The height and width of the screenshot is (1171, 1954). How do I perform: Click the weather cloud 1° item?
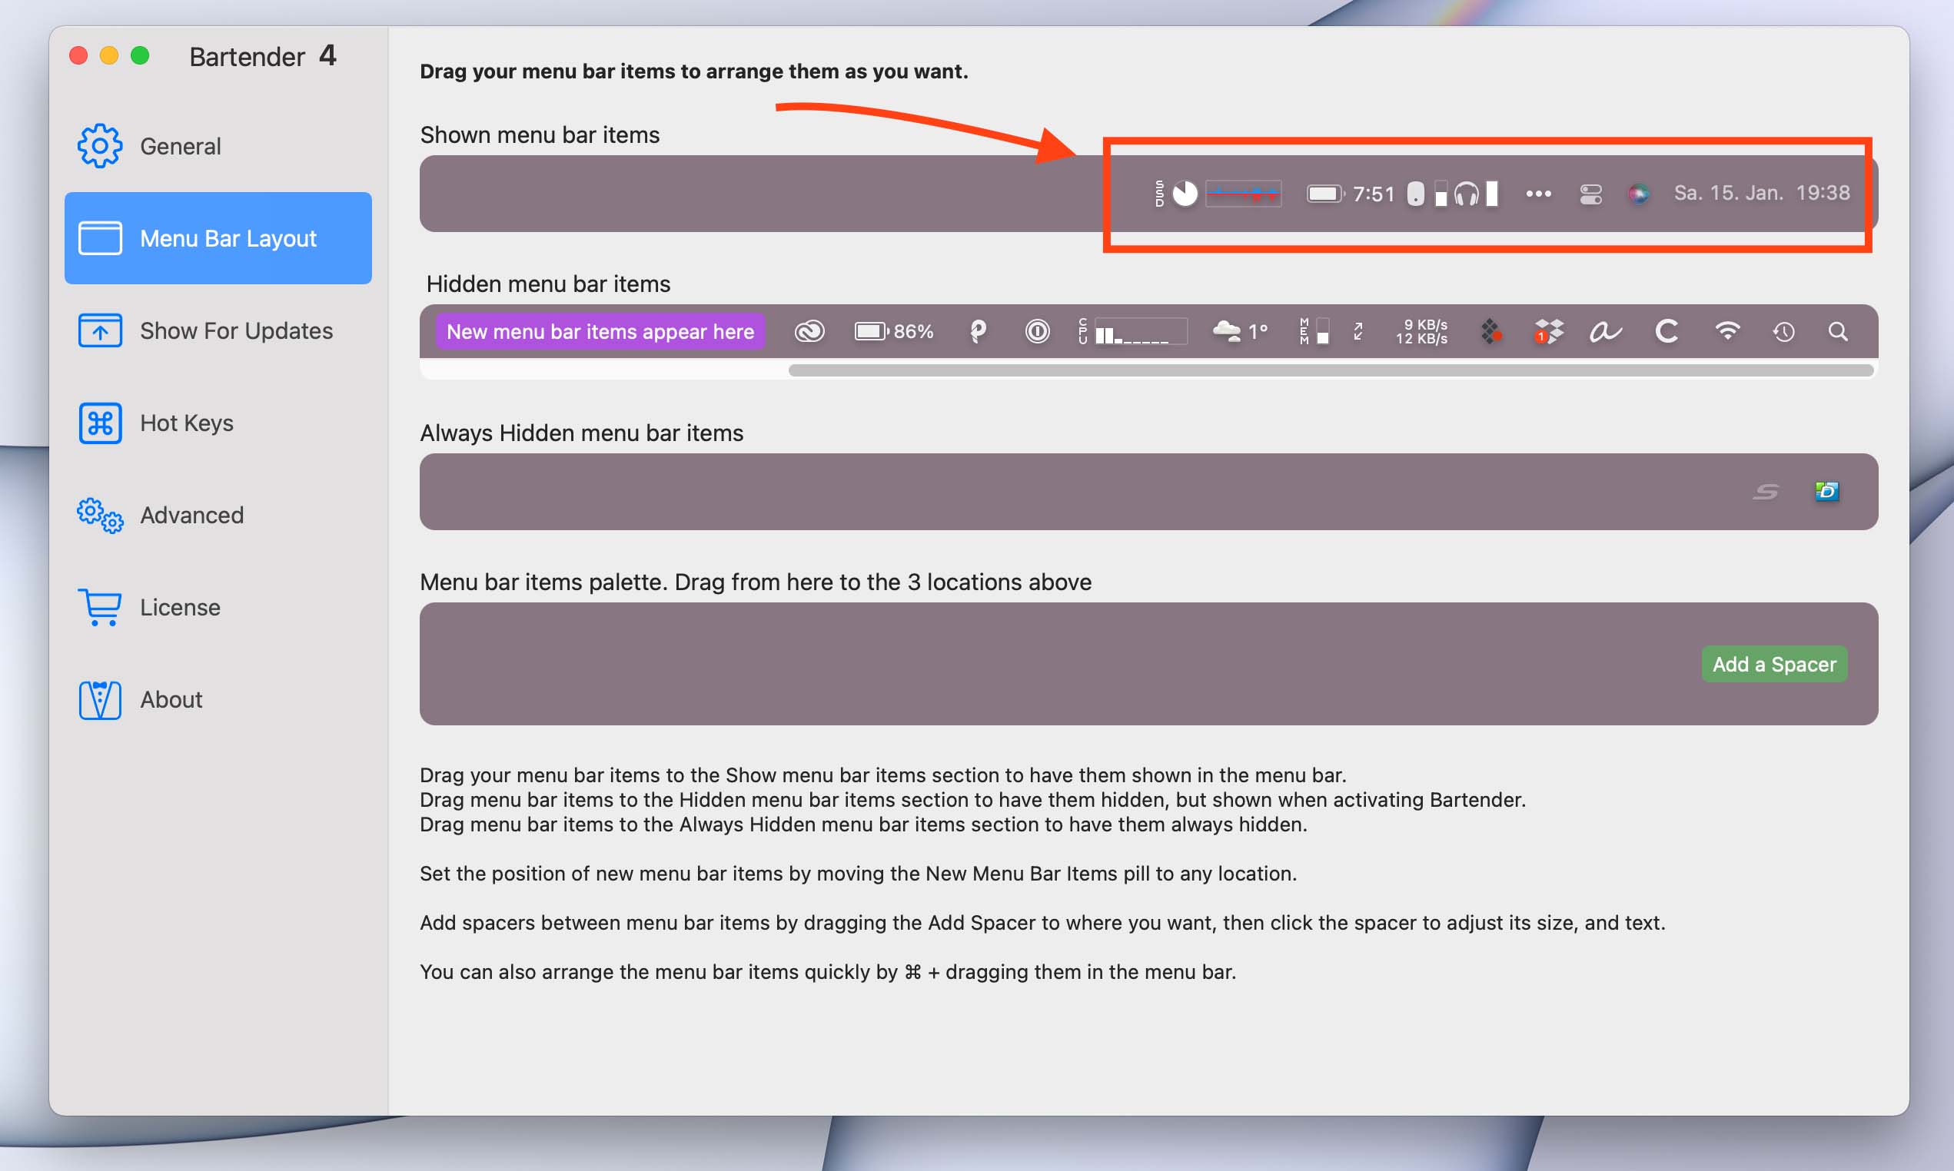point(1240,331)
